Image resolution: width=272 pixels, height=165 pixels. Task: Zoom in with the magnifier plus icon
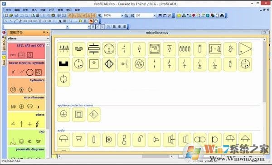pos(100,15)
